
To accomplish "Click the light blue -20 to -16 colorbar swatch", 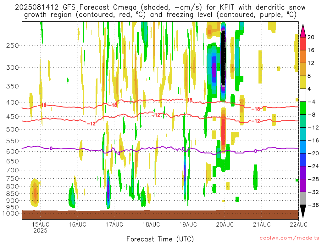I will point(303,147).
